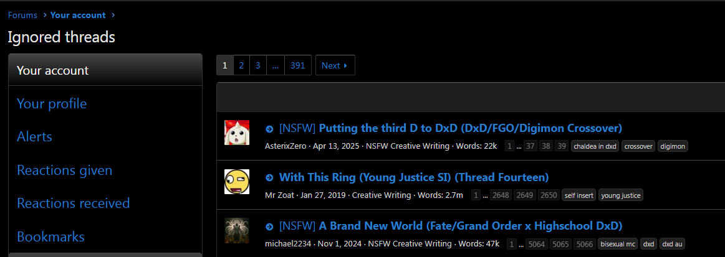The width and height of the screenshot is (725, 257).
Task: Go to the Next page of threads
Action: [x=335, y=65]
